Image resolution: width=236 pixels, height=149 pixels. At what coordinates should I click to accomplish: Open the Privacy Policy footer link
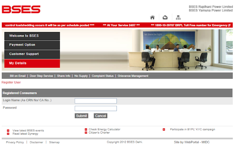[15, 142]
